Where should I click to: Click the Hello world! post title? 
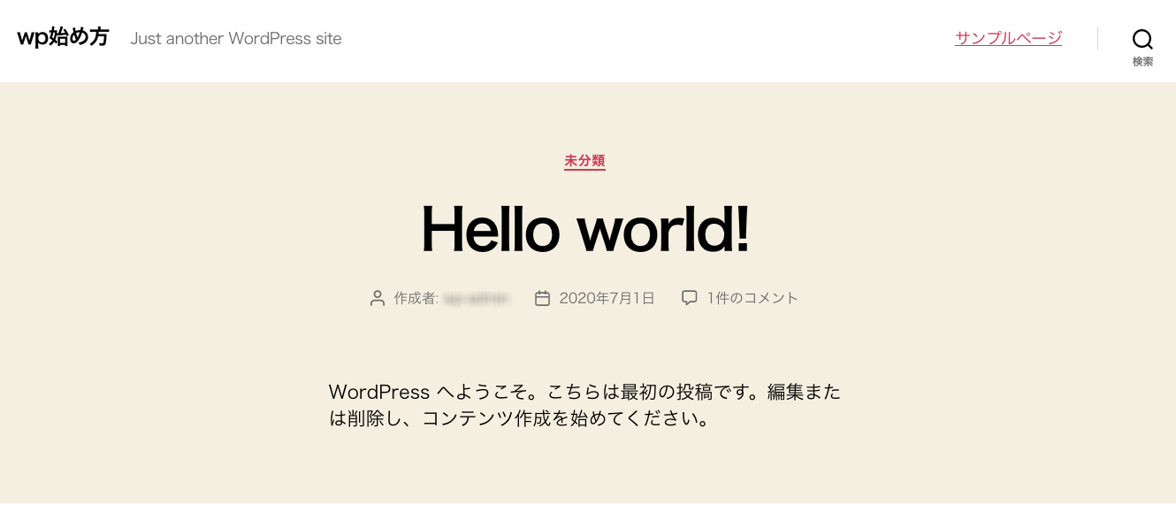coord(584,228)
